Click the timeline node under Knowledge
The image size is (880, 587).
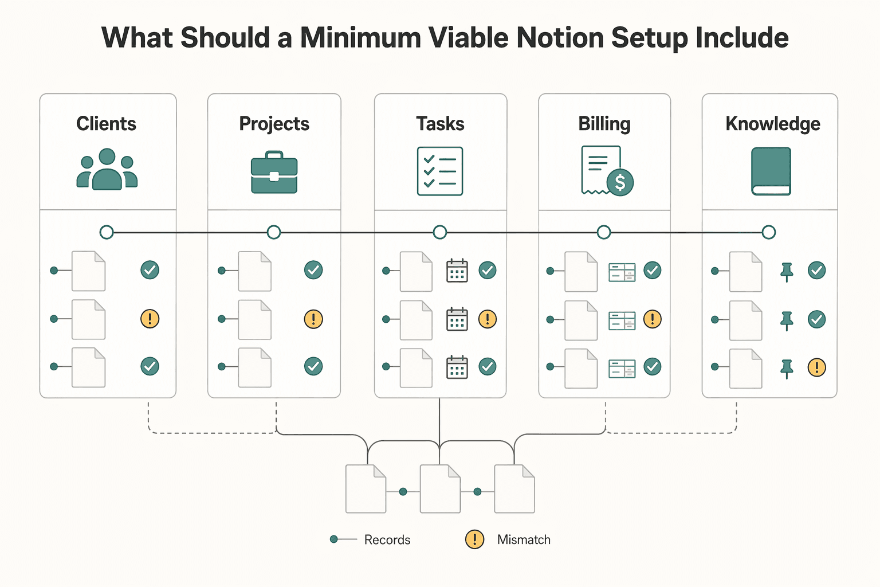point(769,232)
